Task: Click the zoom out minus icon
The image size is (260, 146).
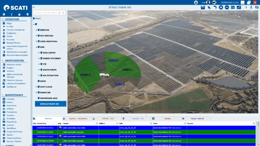Action: pos(227,7)
